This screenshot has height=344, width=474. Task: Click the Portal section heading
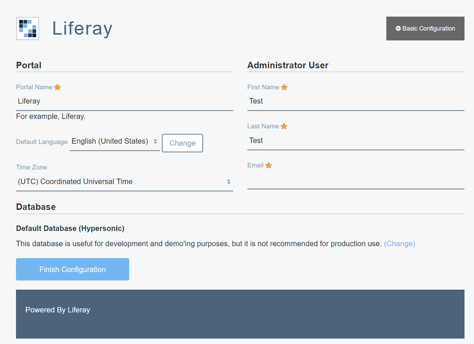tap(29, 65)
